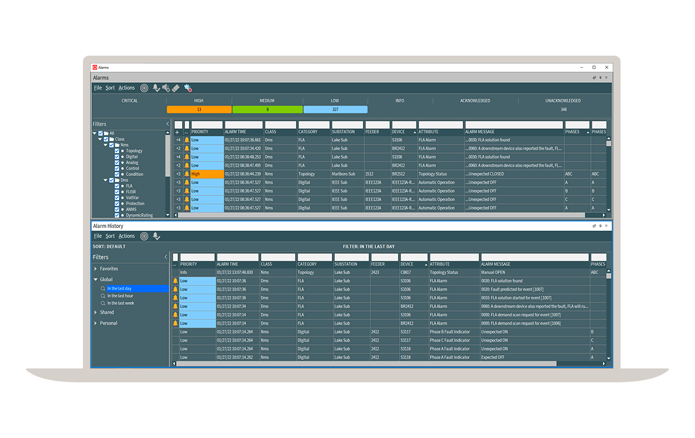Uncheck the 'VoltVar' filter checkbox
The image size is (695, 438).
pyautogui.click(x=117, y=197)
